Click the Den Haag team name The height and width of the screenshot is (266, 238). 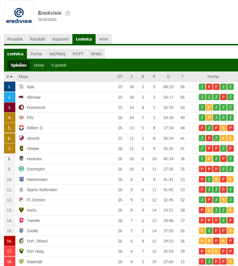coord(35,251)
